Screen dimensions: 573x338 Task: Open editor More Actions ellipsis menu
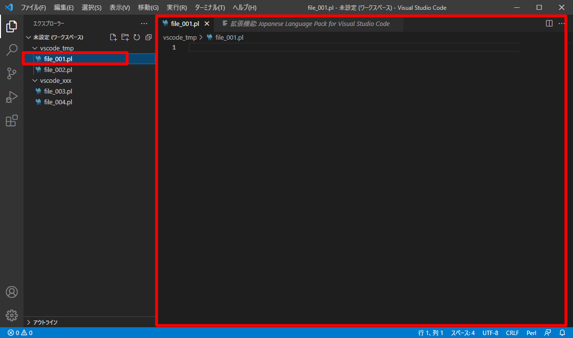[561, 24]
